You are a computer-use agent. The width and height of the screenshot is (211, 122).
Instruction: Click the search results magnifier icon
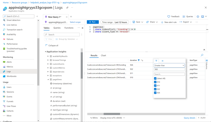coord(202,55)
